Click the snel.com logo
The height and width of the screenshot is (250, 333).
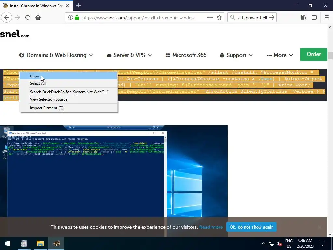(x=15, y=34)
